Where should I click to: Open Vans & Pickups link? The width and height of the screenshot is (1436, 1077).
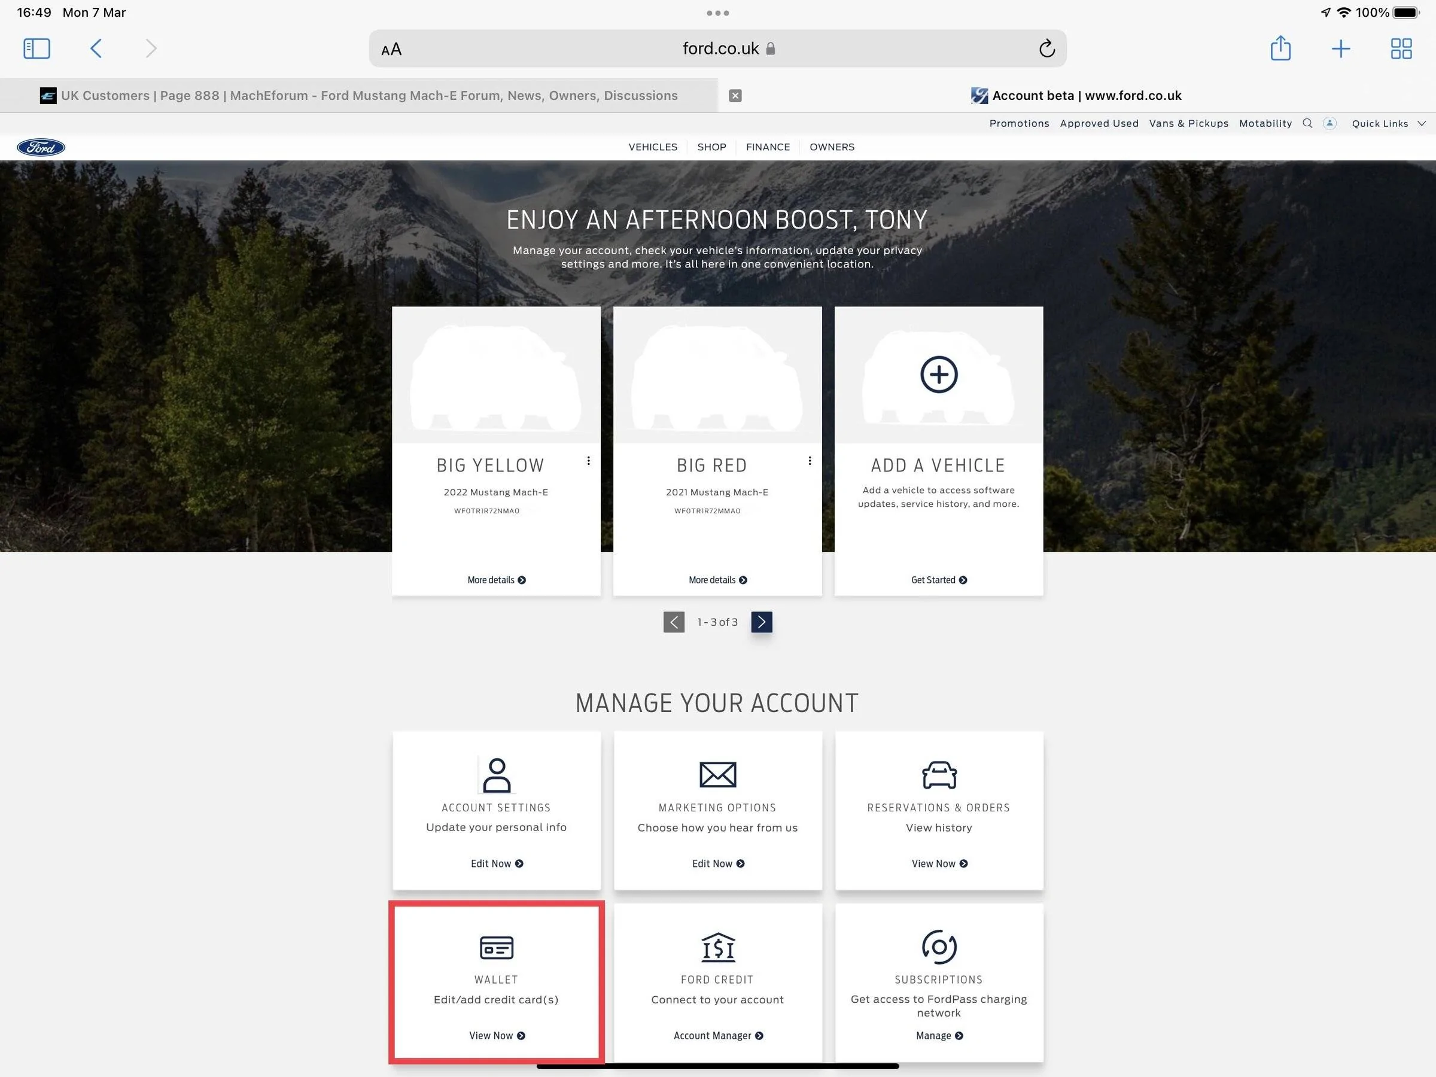(x=1189, y=123)
